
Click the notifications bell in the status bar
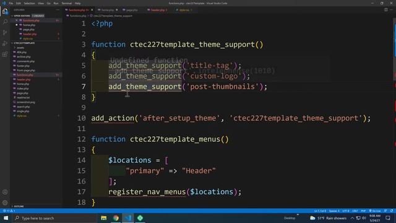[392, 211]
